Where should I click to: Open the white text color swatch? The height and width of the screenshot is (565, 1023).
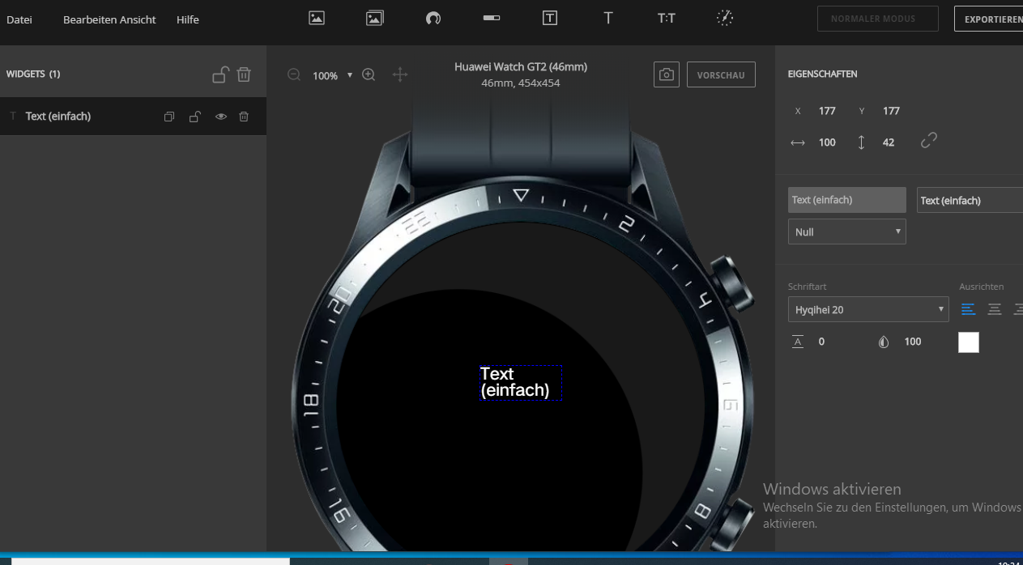coord(969,342)
